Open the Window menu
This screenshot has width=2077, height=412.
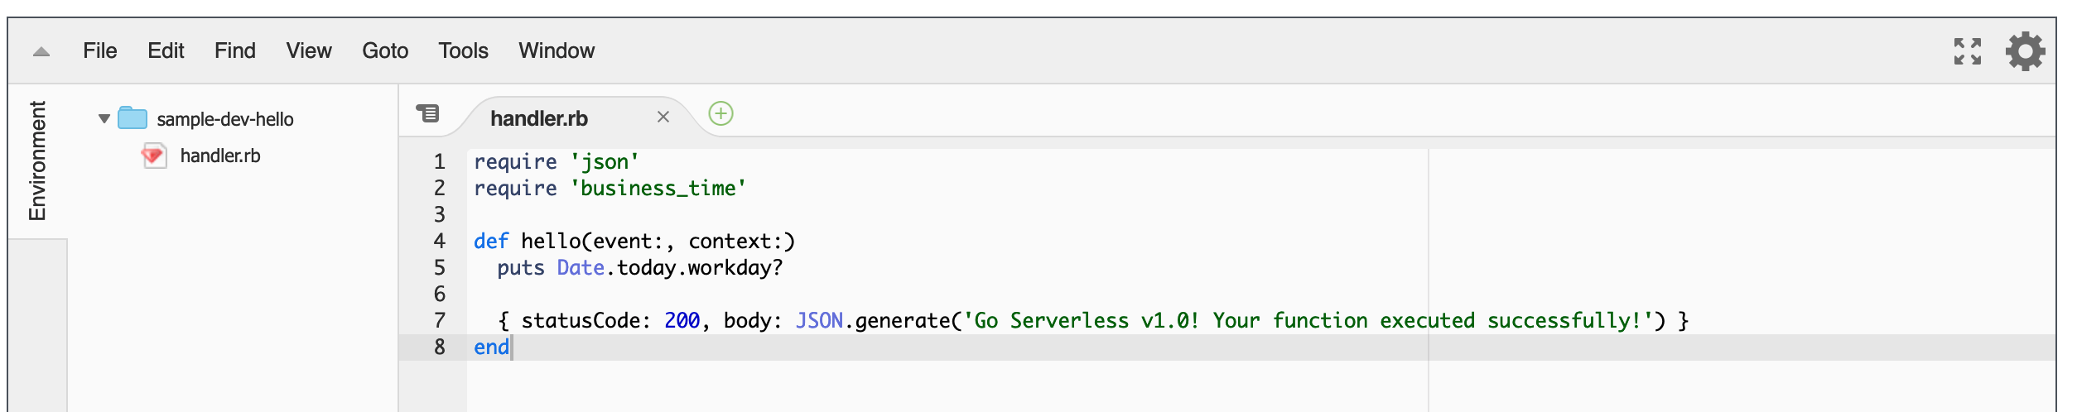(x=557, y=51)
